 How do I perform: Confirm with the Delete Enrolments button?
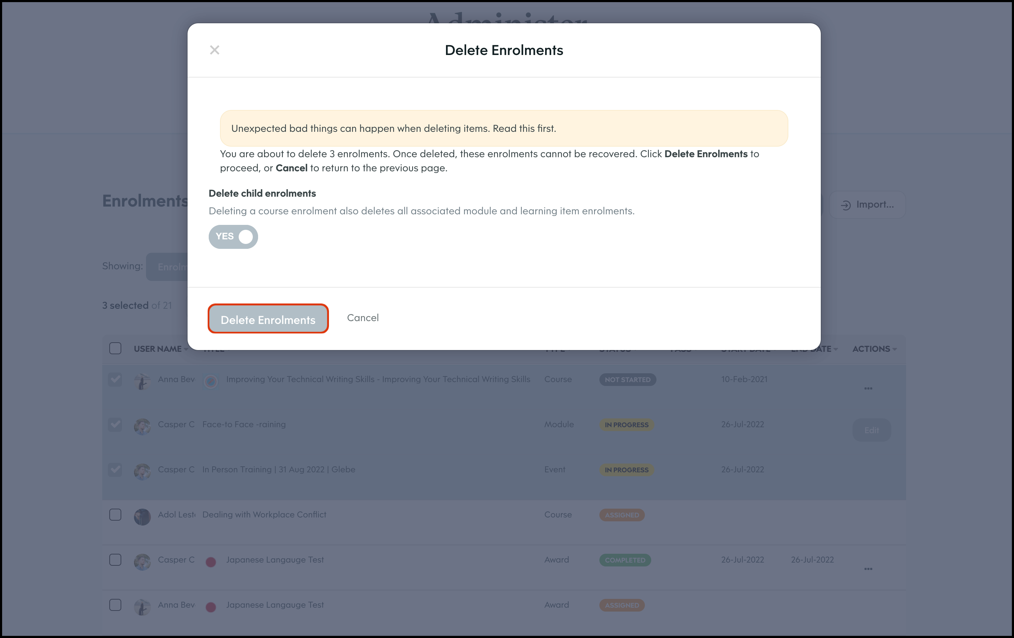point(268,319)
